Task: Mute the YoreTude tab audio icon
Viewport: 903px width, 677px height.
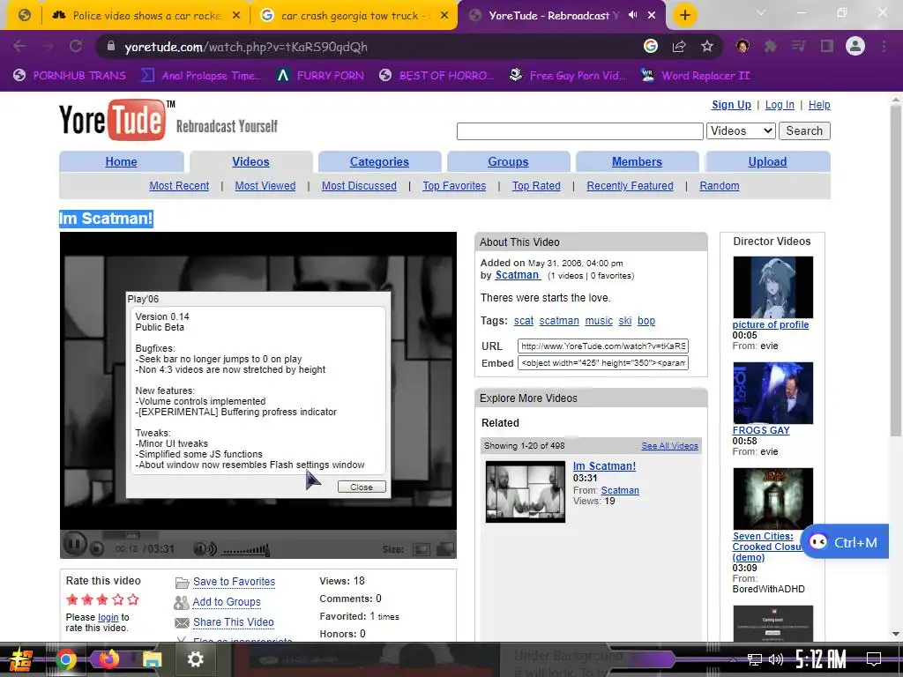Action: 633,15
